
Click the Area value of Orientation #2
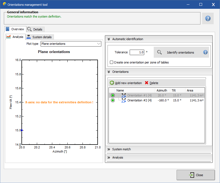pyautogui.click(x=197, y=100)
